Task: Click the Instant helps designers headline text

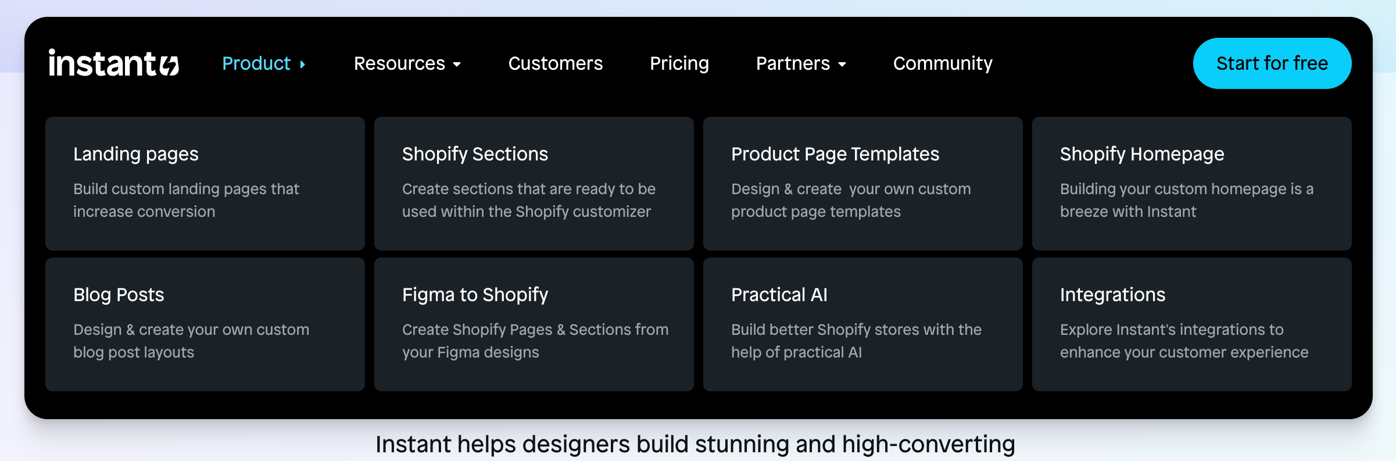Action: [x=695, y=444]
